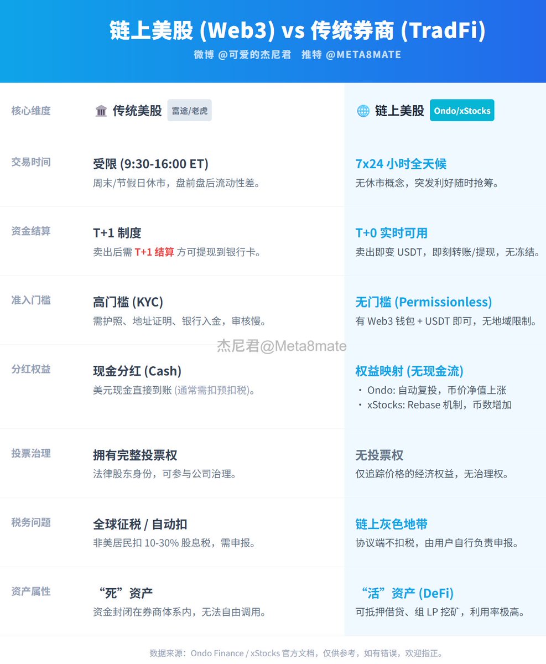Image resolution: width=546 pixels, height=664 pixels.
Task: Toggle the 富途/老虎 broker badge
Action: point(189,110)
